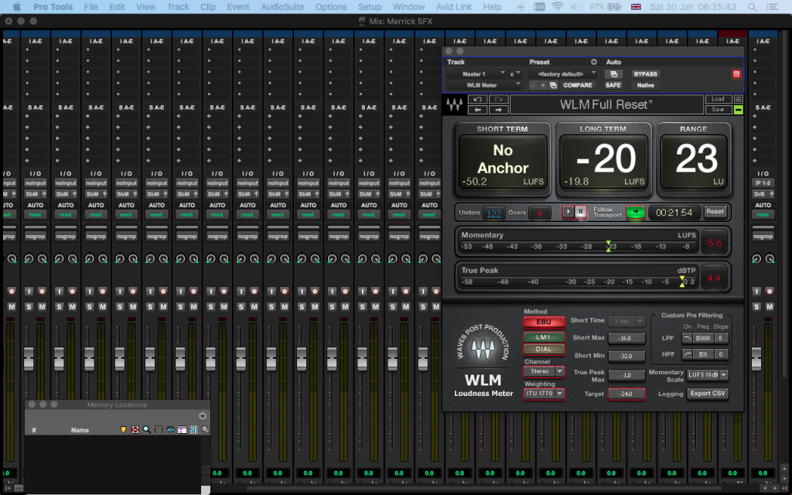
Task: Click the Waves logo in WLM toolbar
Action: [454, 104]
